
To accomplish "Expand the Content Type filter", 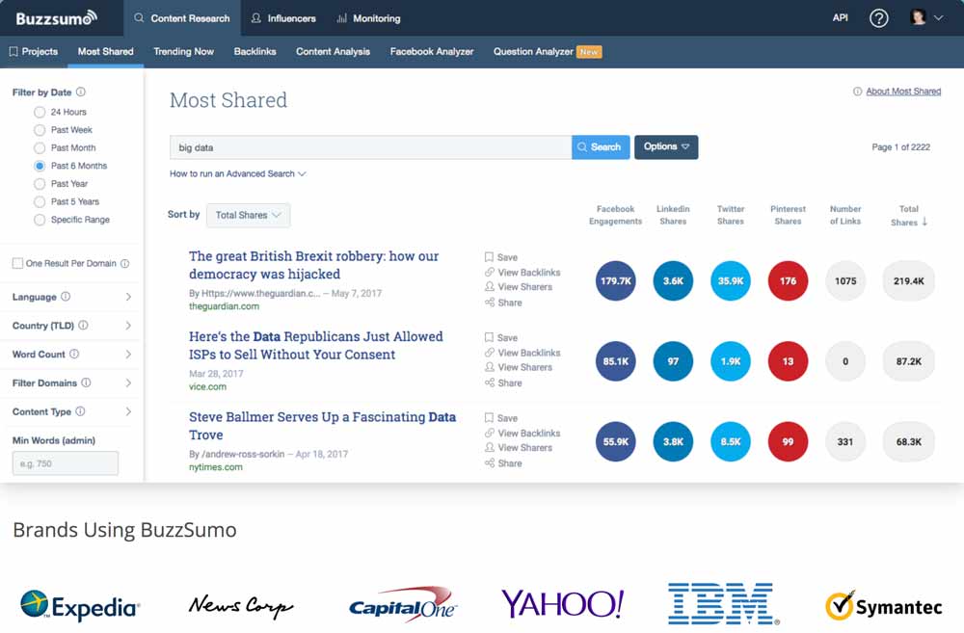I will click(128, 411).
